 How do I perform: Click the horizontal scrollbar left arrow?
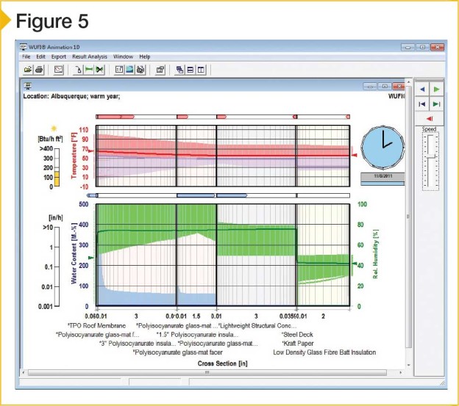pyautogui.click(x=24, y=373)
